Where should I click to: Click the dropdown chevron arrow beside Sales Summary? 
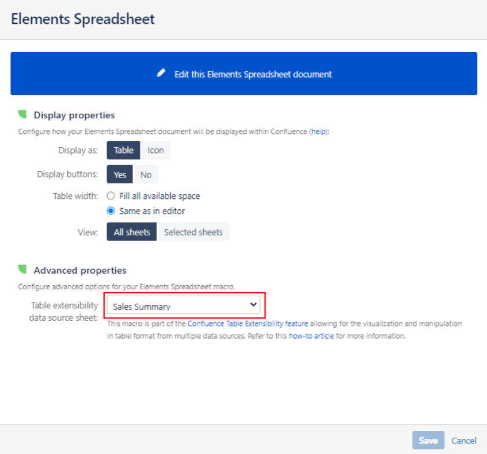[253, 305]
